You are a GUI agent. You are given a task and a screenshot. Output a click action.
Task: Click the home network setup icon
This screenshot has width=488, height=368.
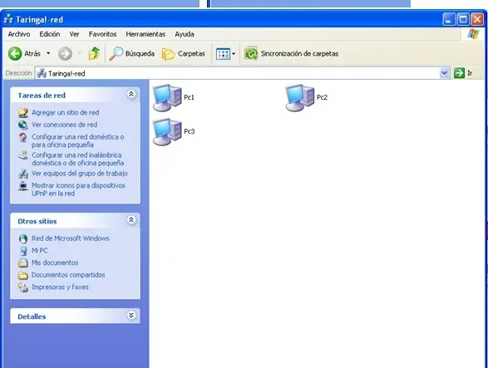pyautogui.click(x=23, y=137)
